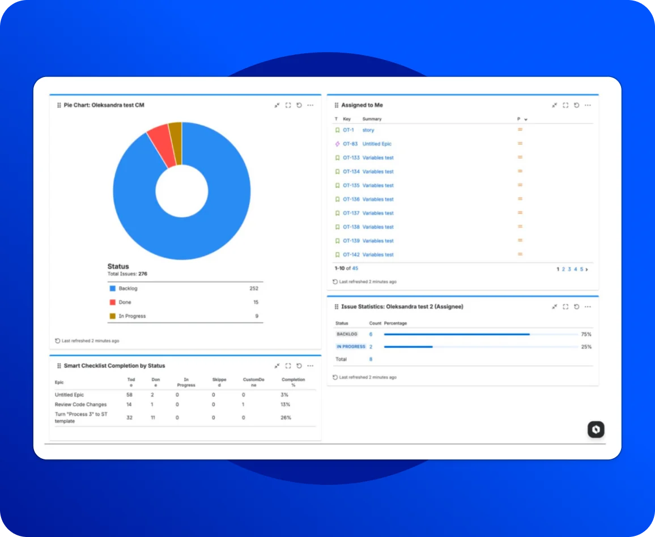
Task: Click the red Done legend swatch
Action: tap(112, 302)
